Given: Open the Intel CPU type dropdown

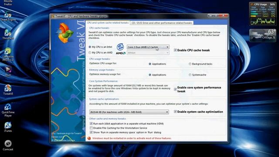Looking at the screenshot, I should [x=148, y=47].
